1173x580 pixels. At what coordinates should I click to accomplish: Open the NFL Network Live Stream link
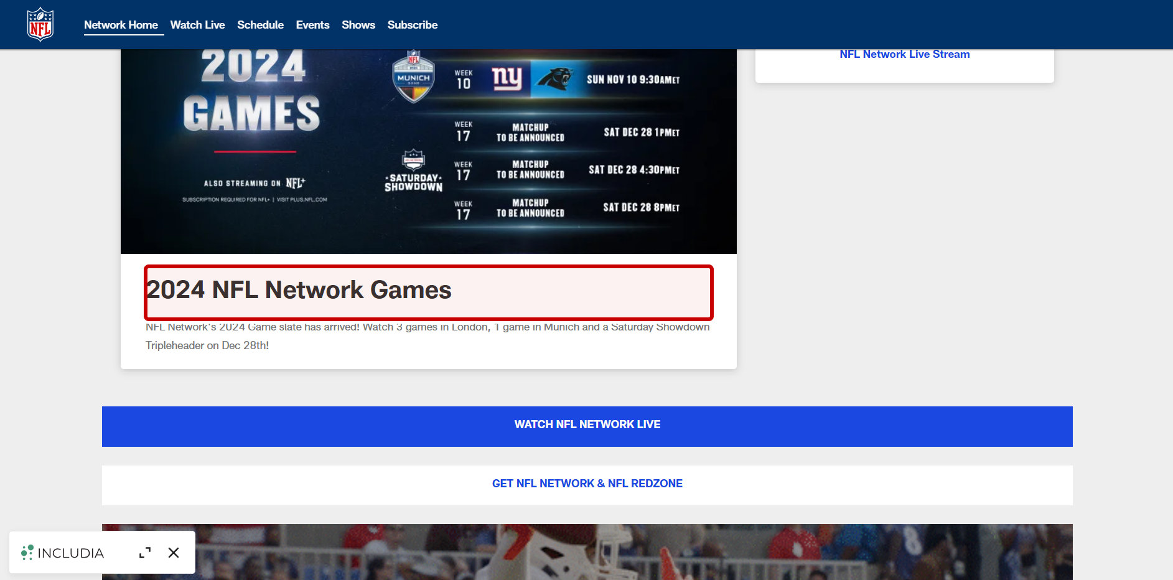coord(904,54)
